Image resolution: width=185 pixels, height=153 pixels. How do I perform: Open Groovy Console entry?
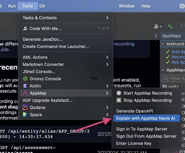(x=66, y=79)
